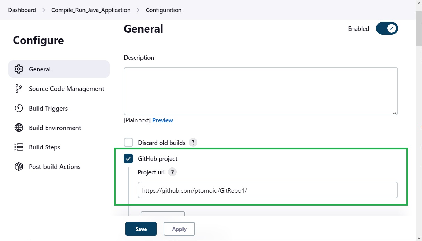Click the General gear icon in sidebar
The image size is (422, 241).
[x=19, y=69]
